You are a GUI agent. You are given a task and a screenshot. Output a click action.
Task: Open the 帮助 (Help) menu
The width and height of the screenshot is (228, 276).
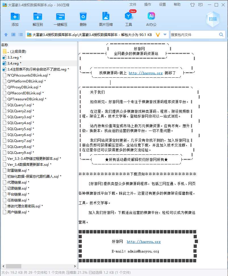pyautogui.click(x=177, y=5)
